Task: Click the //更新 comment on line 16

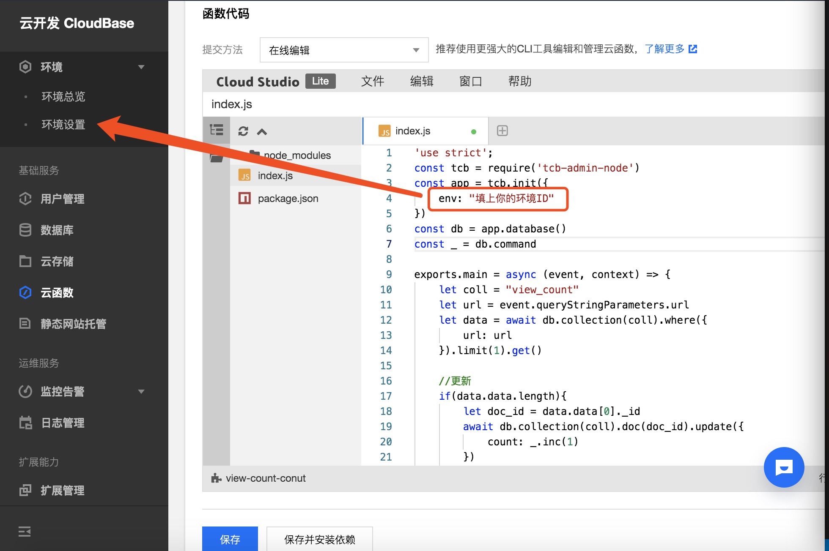Action: click(x=455, y=381)
